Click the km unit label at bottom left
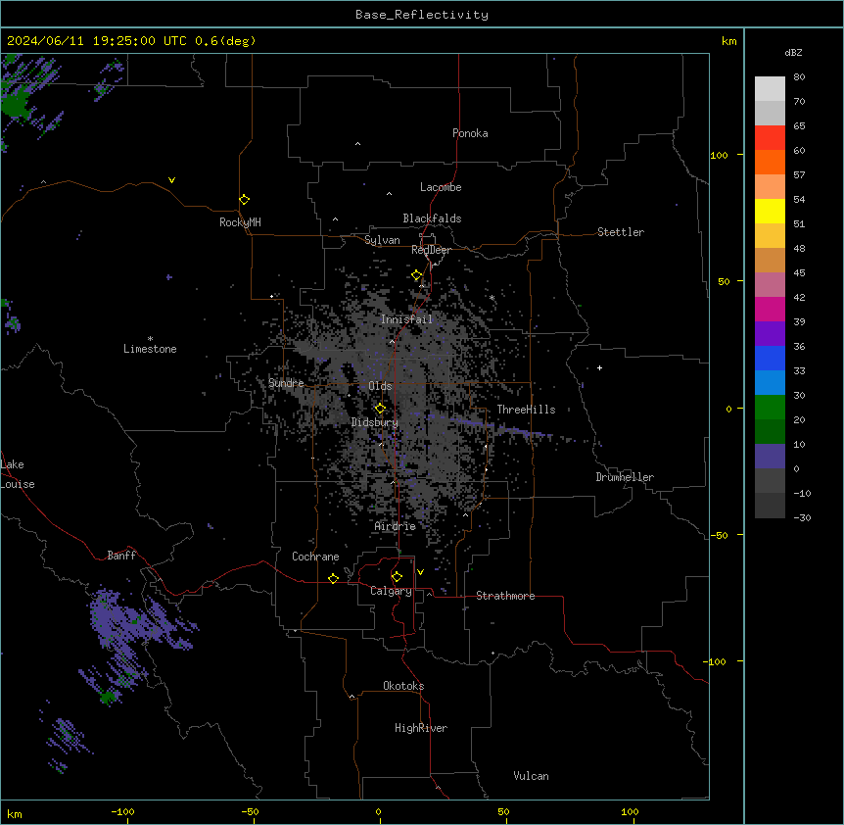The height and width of the screenshot is (825, 844). pyautogui.click(x=15, y=813)
